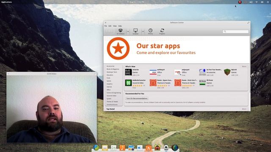The width and height of the screenshot is (271, 152).
Task: Open the History clock icon
Action: click(151, 31)
